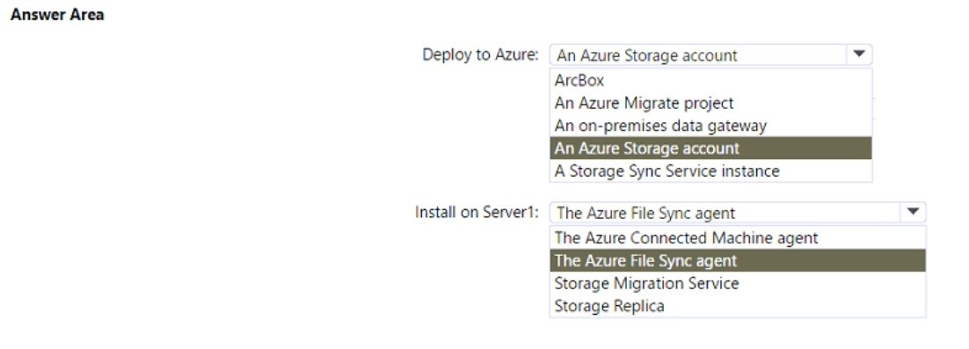Pick An on-premises data gateway option
Image resolution: width=969 pixels, height=349 pixels.
(x=710, y=126)
